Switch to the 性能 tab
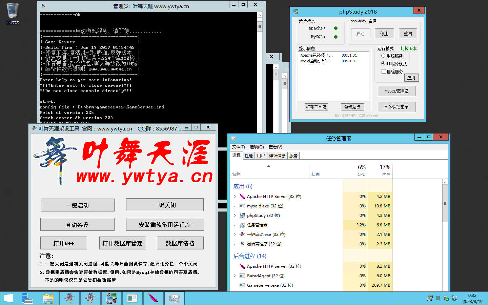The width and height of the screenshot is (488, 305). [249, 156]
